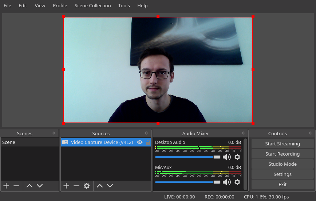Undock the Scenes panel via diamond icon
The image size is (316, 201).
click(54, 133)
